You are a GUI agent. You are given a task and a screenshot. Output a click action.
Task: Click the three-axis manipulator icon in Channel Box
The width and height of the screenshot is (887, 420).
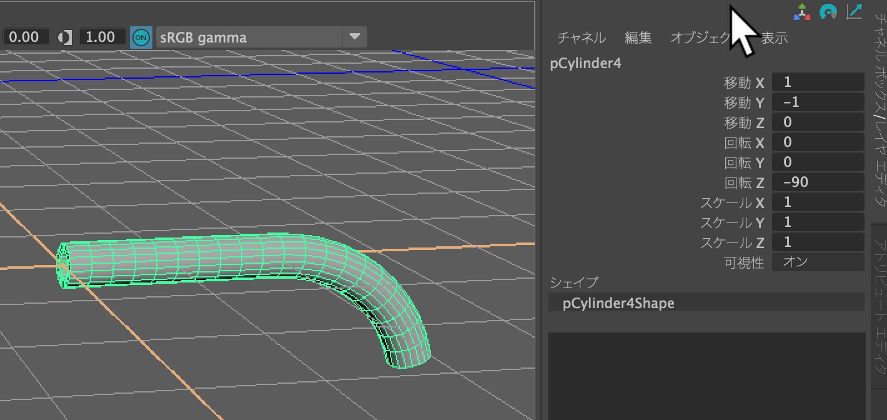801,11
